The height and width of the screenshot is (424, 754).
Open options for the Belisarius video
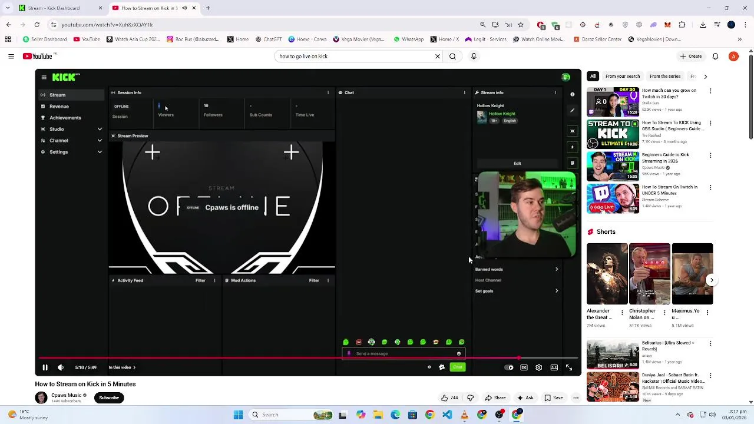(710, 343)
